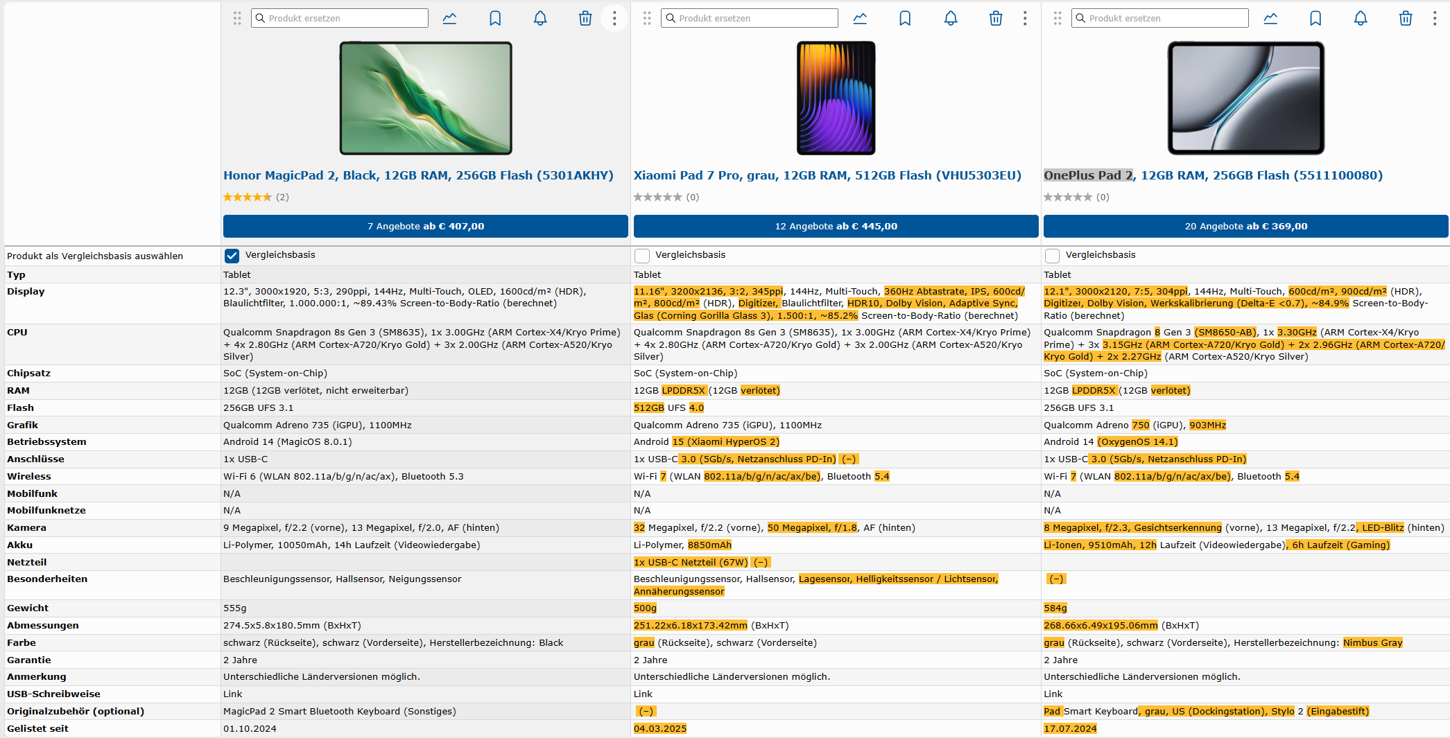
Task: View 7 Angebote ab € 407,00
Action: (x=426, y=226)
